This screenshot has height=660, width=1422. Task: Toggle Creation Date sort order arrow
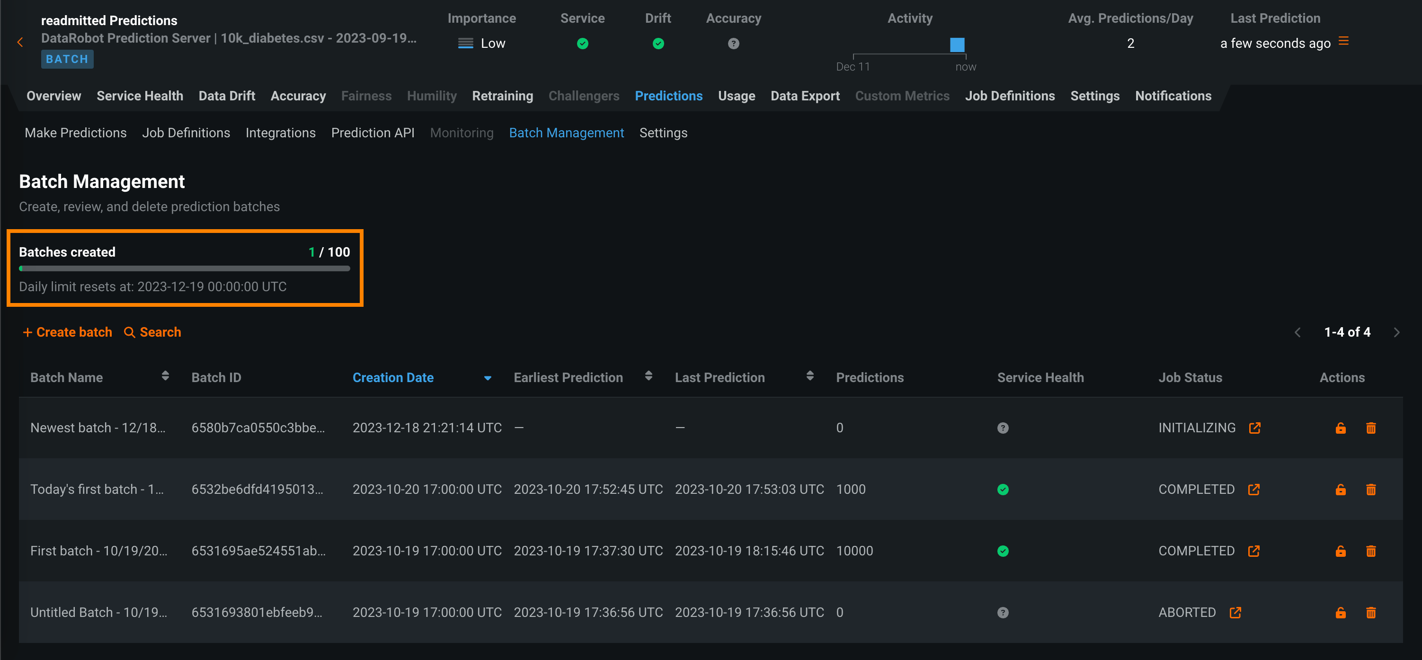[x=488, y=378]
